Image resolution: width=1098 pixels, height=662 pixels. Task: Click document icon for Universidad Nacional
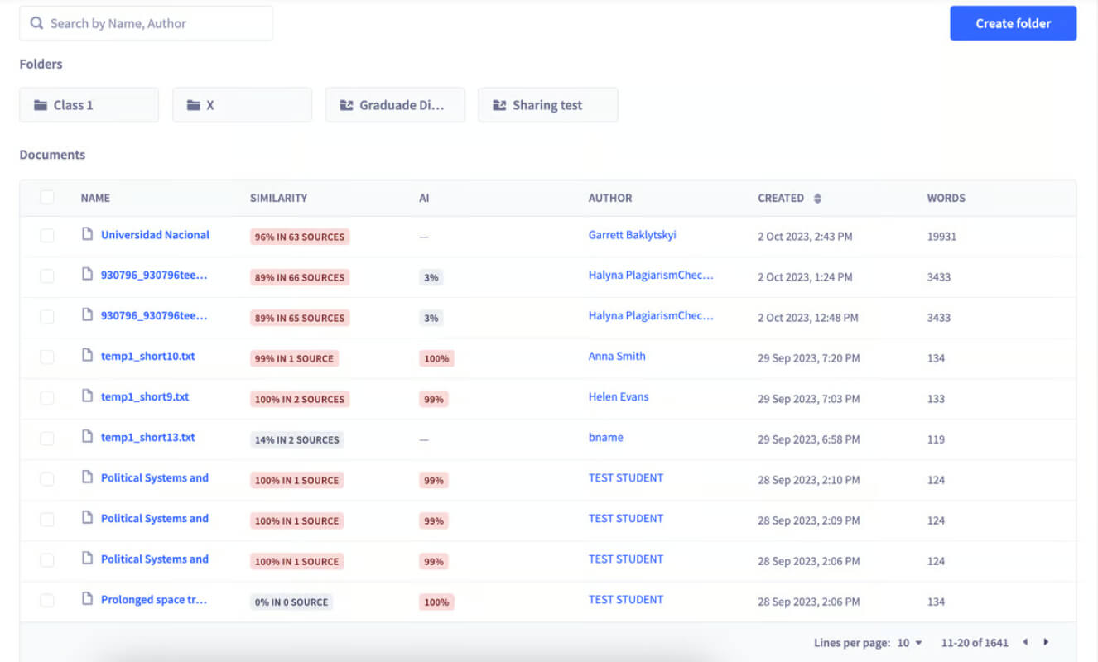point(87,235)
